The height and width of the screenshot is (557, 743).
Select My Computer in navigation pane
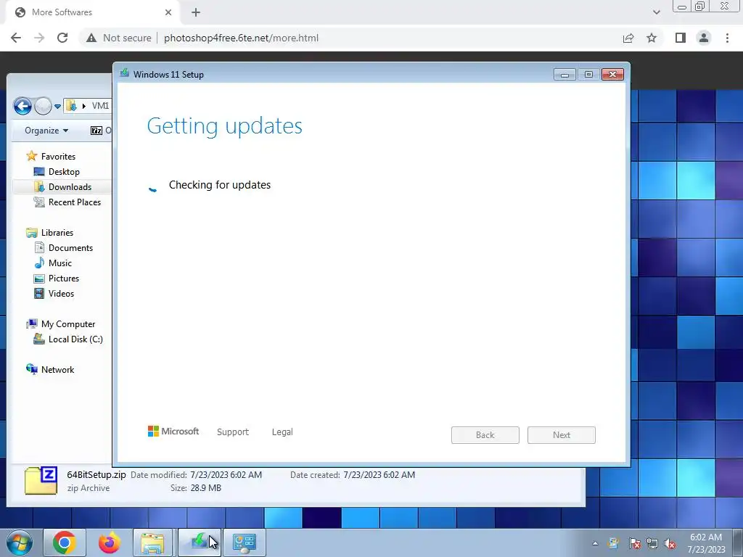click(61, 324)
